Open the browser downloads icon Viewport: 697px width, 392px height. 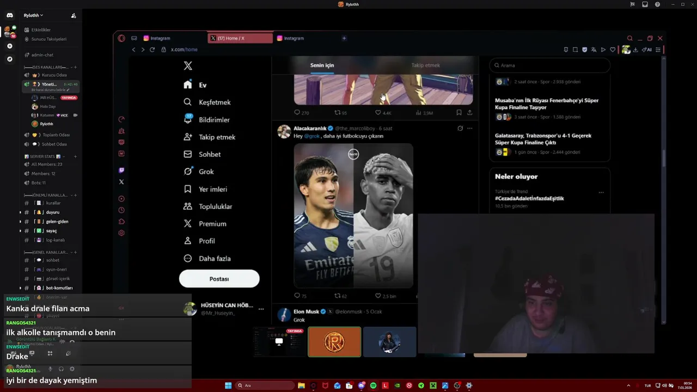pos(635,50)
